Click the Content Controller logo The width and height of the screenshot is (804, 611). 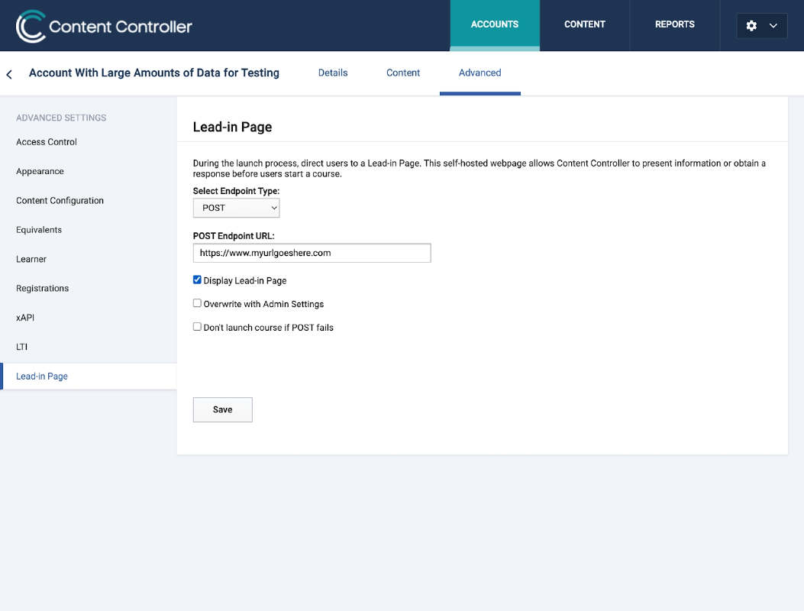click(x=104, y=26)
